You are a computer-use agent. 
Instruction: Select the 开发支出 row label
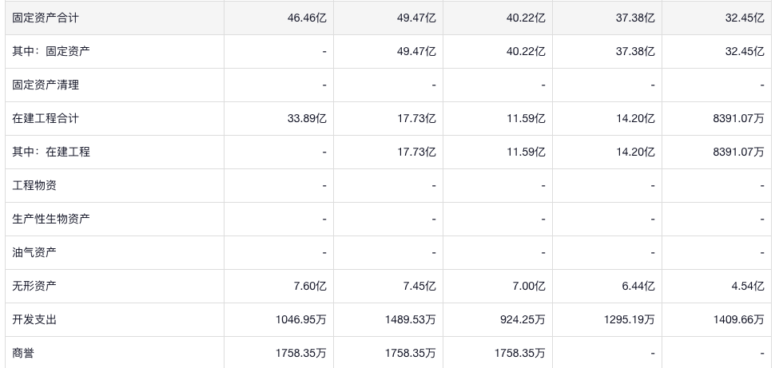[x=34, y=319]
